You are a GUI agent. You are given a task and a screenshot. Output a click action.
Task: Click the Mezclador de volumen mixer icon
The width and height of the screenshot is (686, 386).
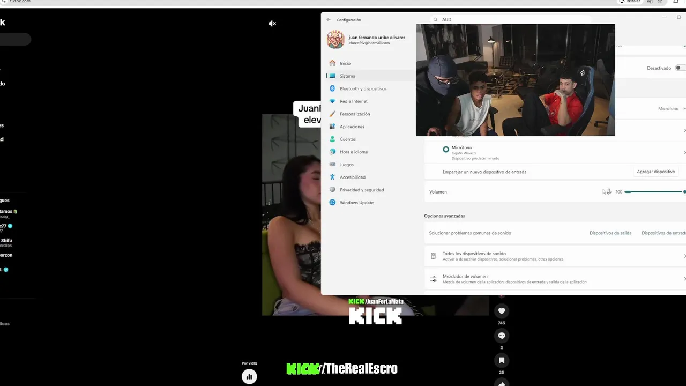(x=433, y=279)
